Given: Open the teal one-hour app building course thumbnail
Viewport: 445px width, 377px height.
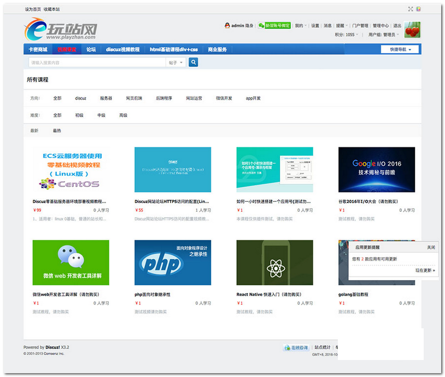Looking at the screenshot, I should pyautogui.click(x=275, y=170).
